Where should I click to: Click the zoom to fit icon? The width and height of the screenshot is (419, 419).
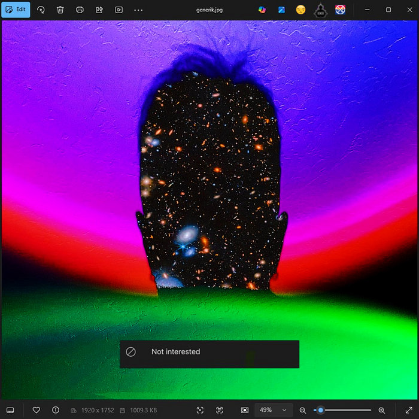pos(245,410)
